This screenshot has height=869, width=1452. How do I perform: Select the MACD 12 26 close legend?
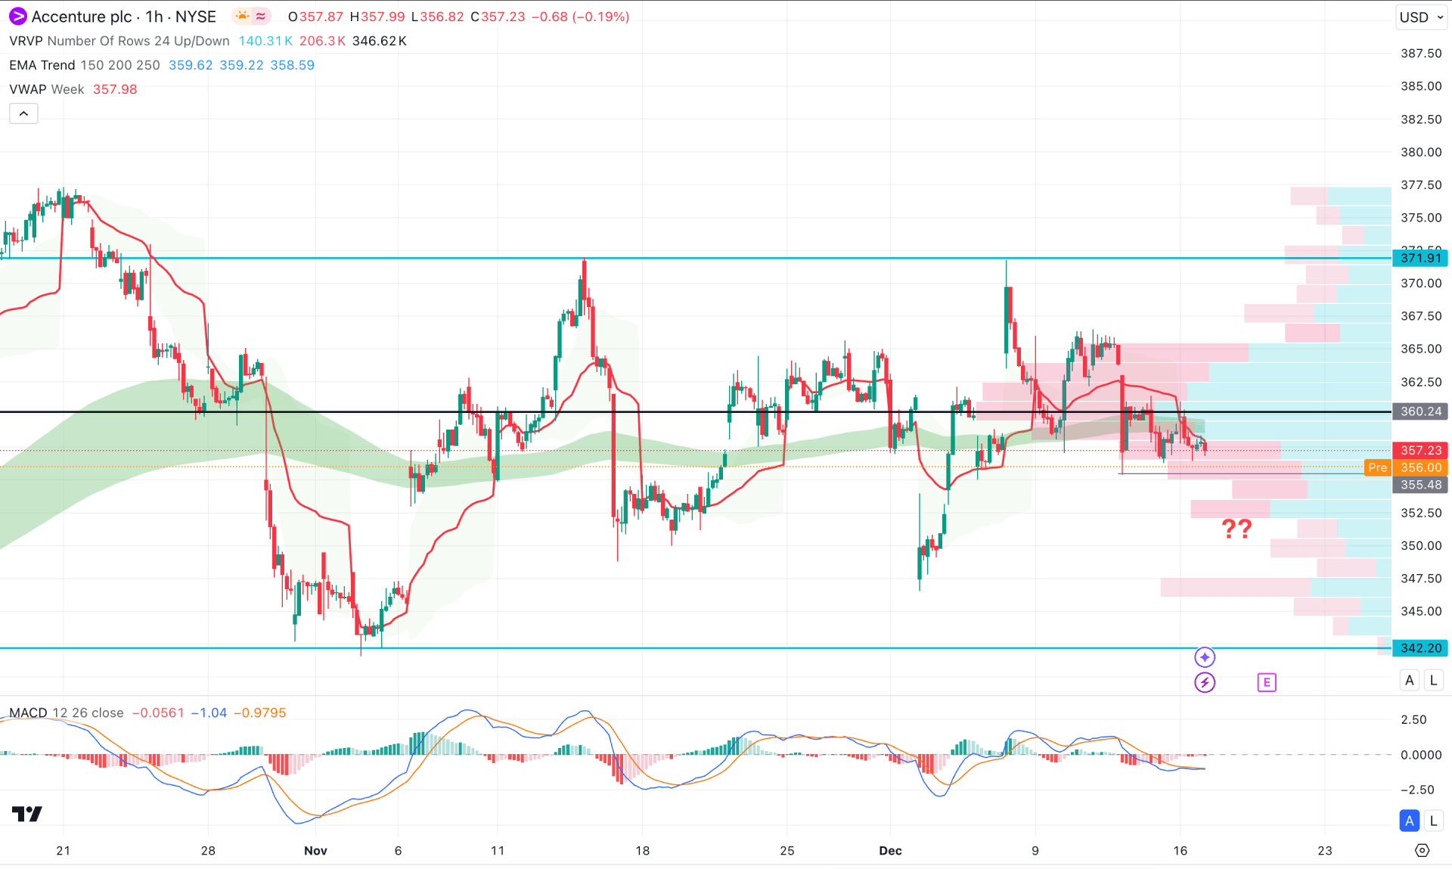point(67,712)
